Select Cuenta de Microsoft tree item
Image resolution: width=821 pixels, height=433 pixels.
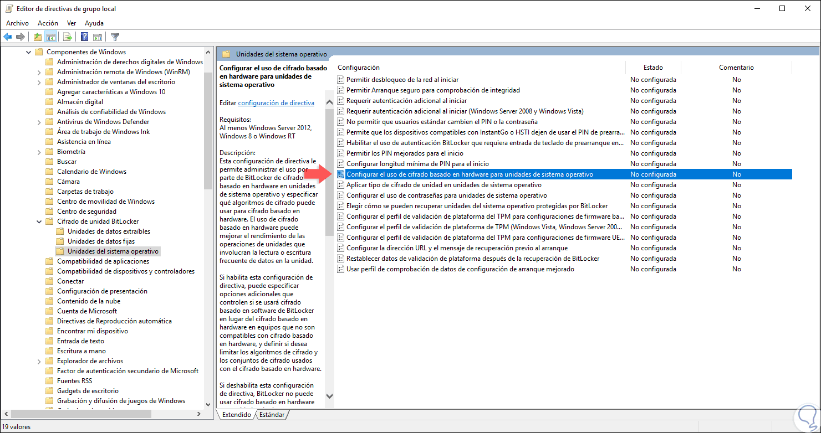[x=87, y=311]
